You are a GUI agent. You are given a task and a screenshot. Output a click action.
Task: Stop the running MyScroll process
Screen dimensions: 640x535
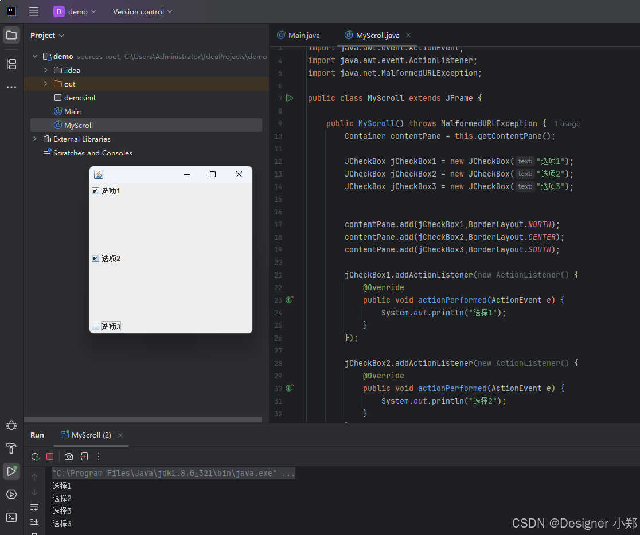click(x=50, y=456)
